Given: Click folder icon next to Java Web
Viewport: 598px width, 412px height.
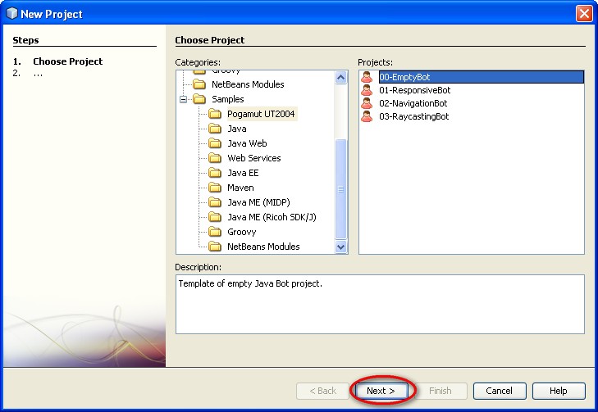Looking at the screenshot, I should point(215,143).
